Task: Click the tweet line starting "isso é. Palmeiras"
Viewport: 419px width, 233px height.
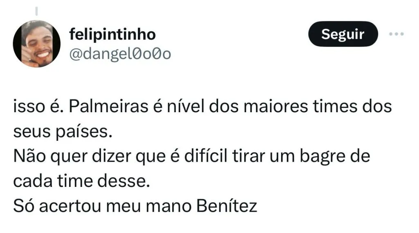Action: click(x=203, y=107)
